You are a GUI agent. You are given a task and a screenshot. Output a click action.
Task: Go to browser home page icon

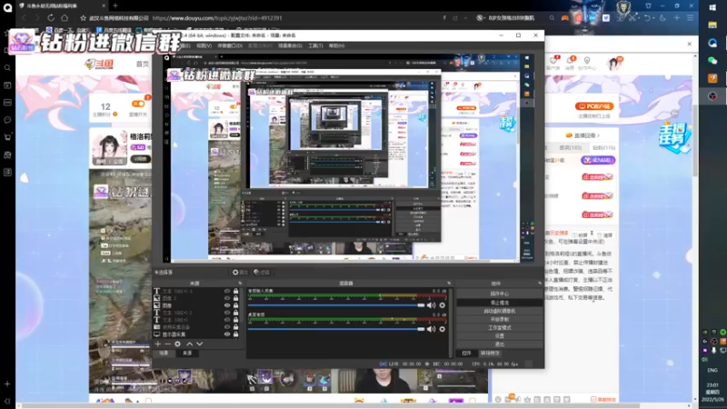(65, 17)
